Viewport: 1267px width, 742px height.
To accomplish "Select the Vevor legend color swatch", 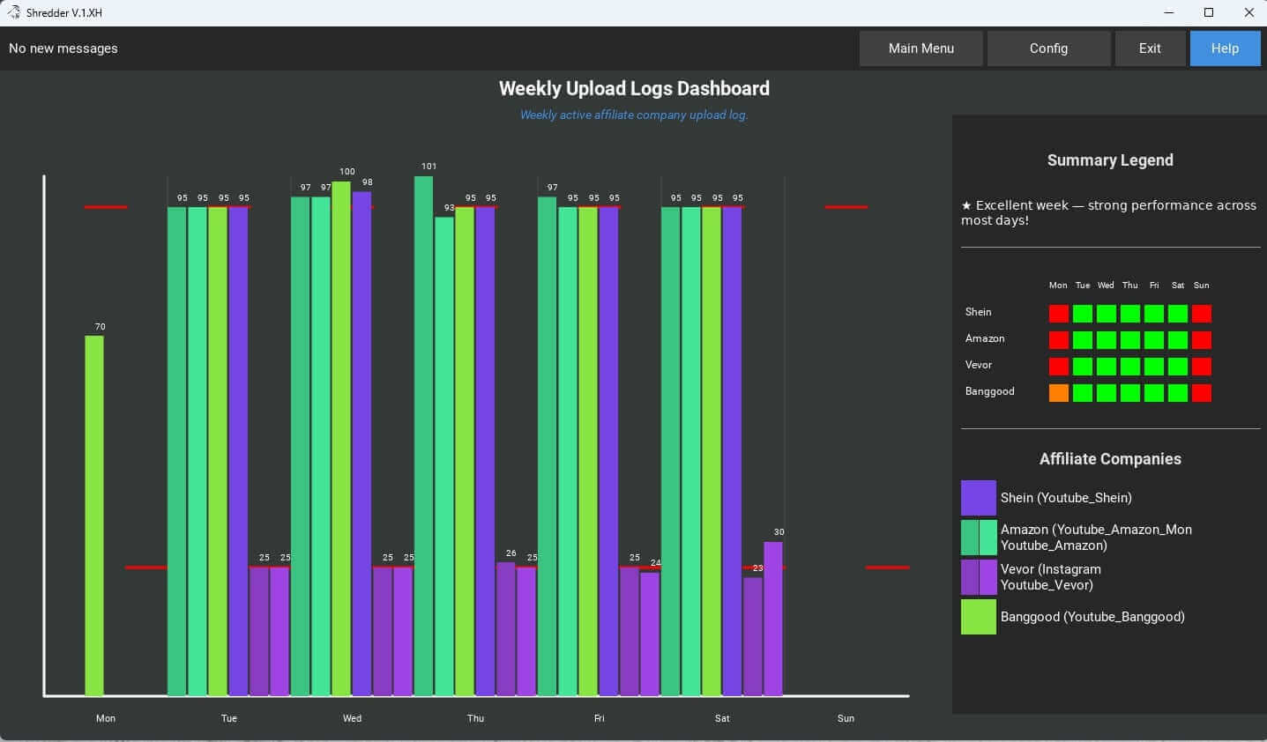I will pyautogui.click(x=978, y=577).
